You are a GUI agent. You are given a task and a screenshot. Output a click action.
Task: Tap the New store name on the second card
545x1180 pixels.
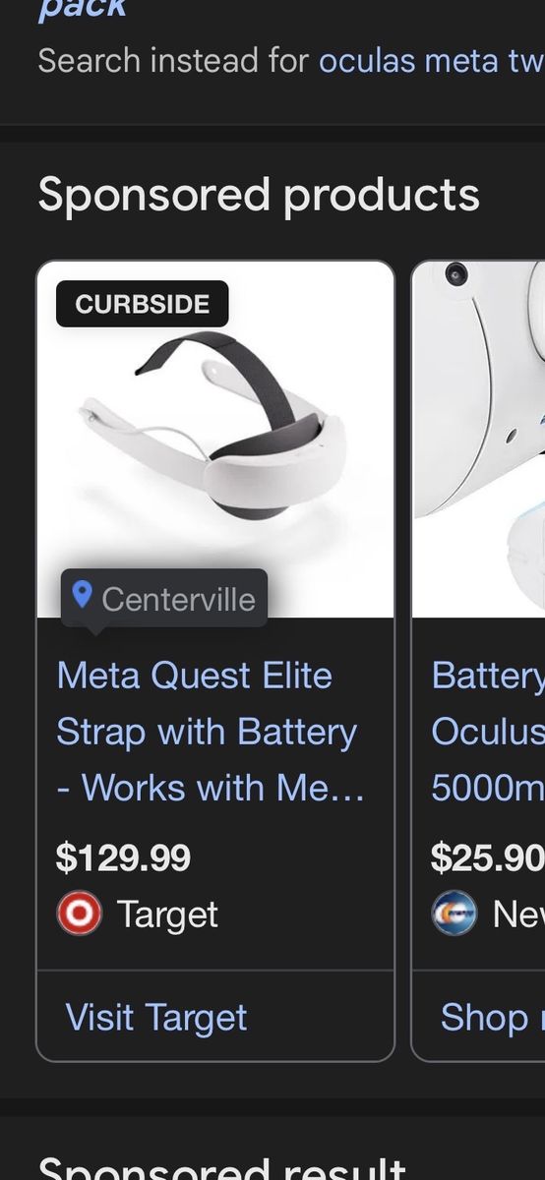tap(518, 914)
